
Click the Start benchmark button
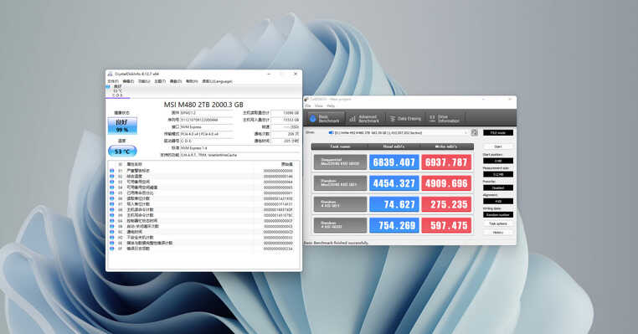(498, 146)
